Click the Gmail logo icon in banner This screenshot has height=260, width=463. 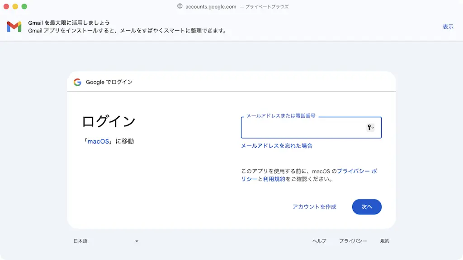point(14,27)
